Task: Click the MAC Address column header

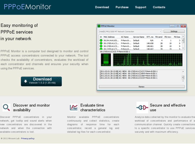Action: [x=109, y=37]
